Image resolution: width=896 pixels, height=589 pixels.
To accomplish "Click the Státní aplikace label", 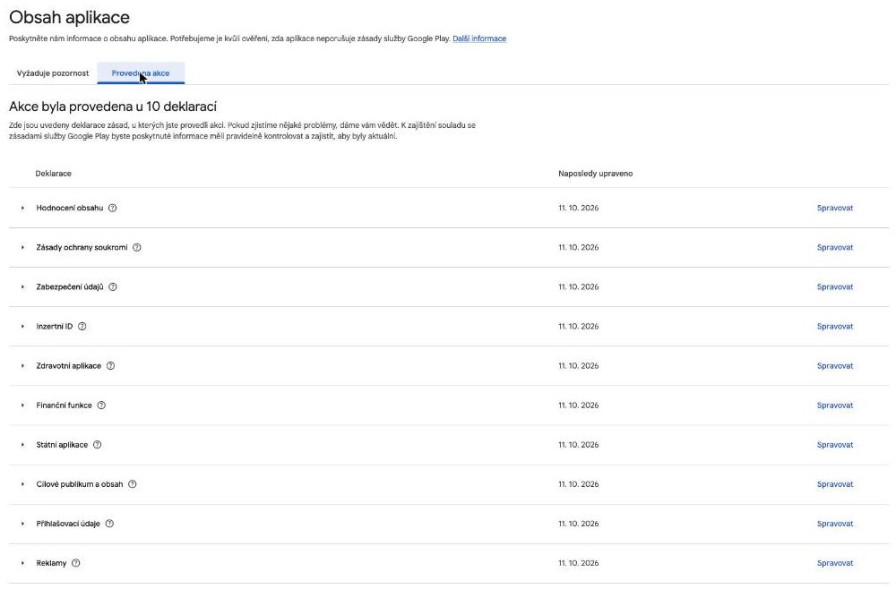I will point(63,445).
